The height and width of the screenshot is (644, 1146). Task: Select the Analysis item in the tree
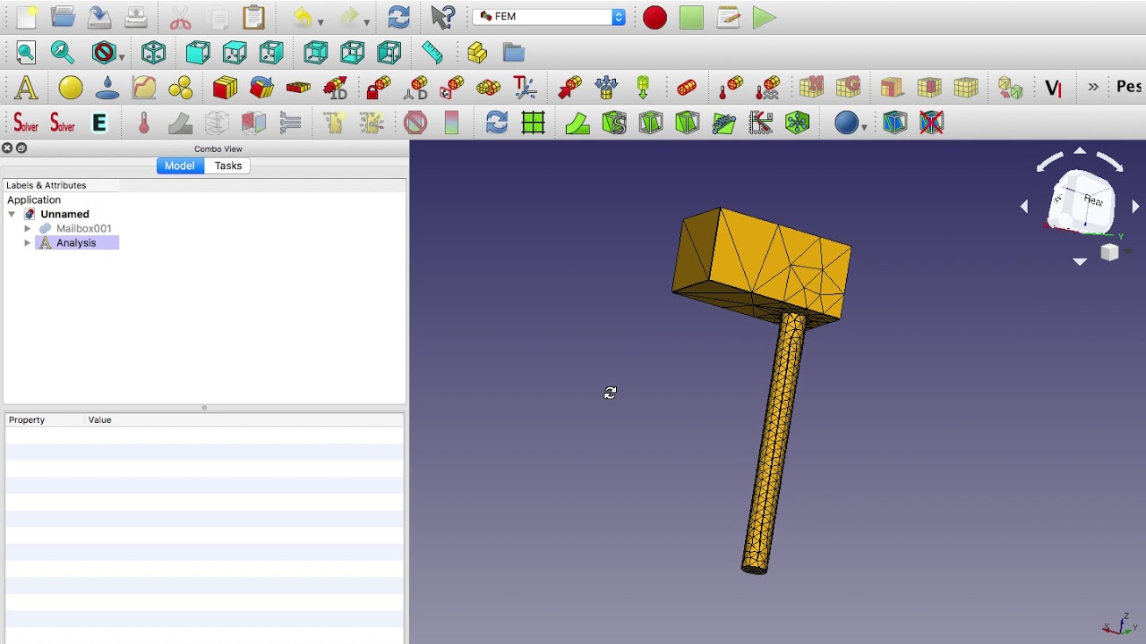[76, 243]
